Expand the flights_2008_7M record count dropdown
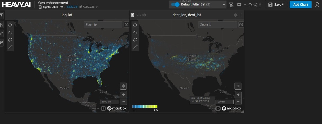The height and width of the screenshot is (124, 322). click(x=97, y=7)
